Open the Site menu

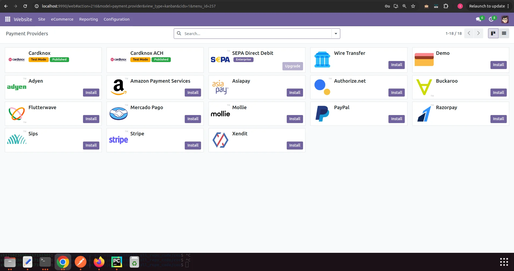[41, 19]
